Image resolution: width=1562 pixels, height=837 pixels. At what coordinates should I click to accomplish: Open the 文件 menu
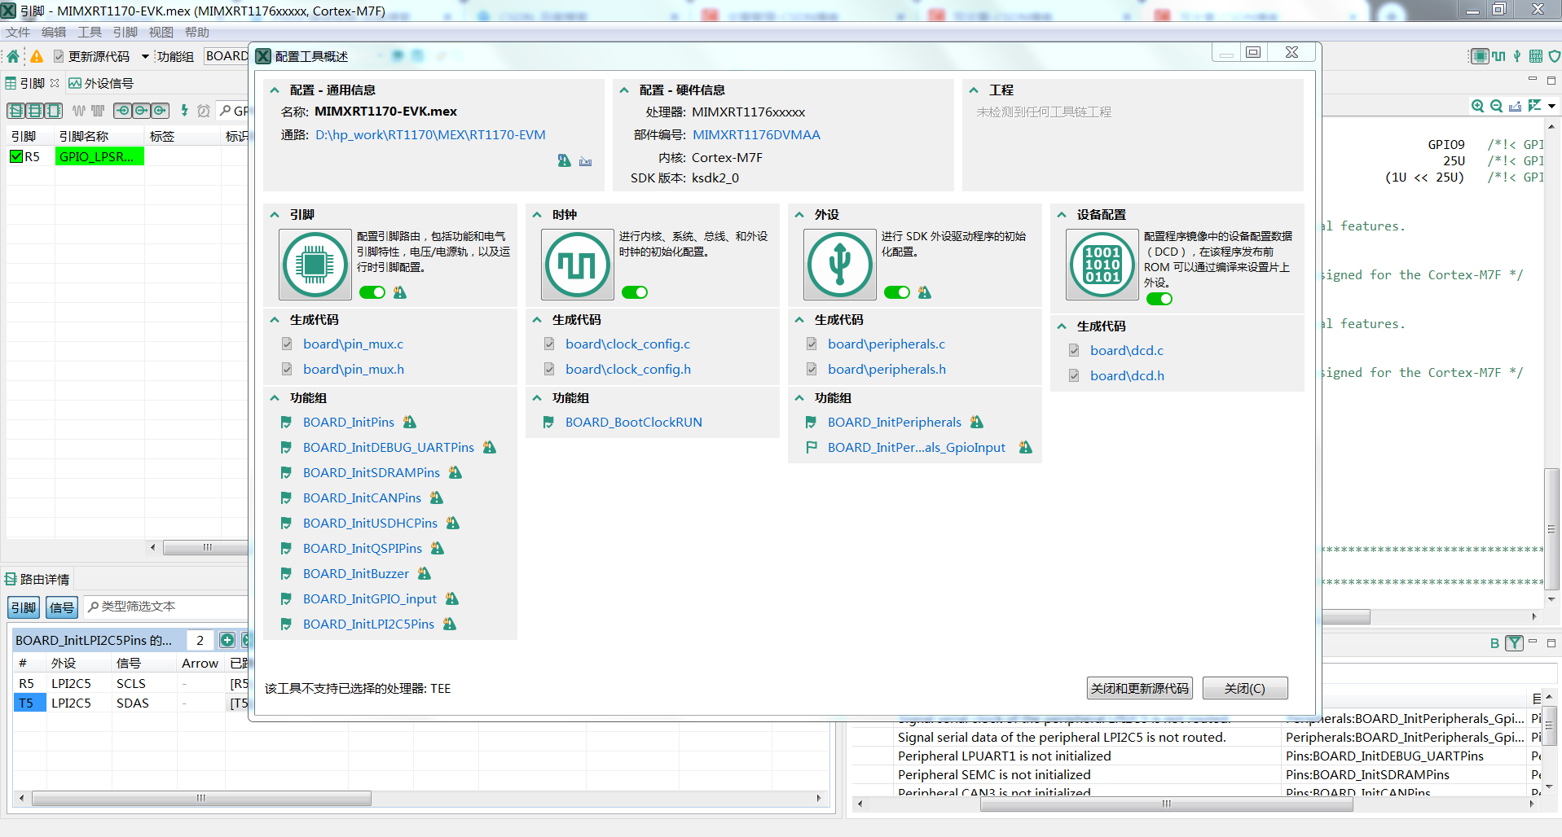click(x=18, y=33)
